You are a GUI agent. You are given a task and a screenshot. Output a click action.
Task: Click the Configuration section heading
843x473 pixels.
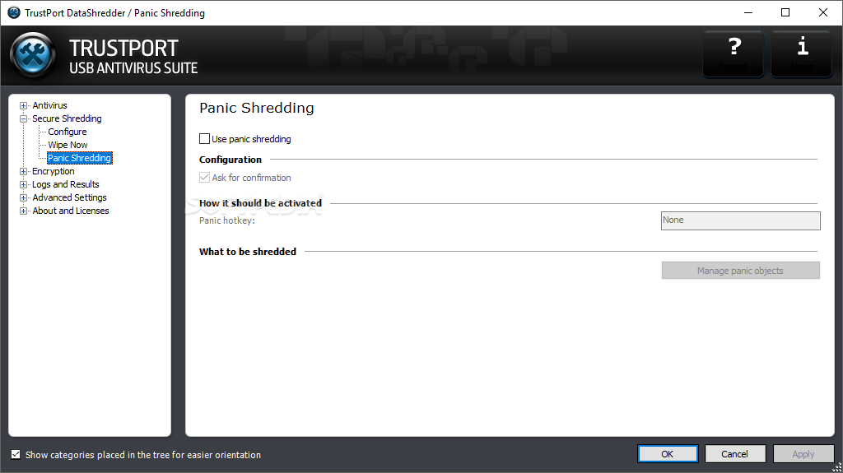tap(231, 160)
